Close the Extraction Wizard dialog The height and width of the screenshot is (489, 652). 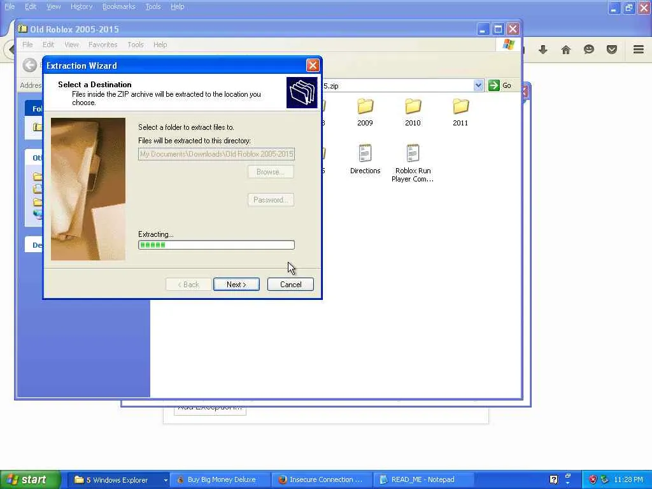click(313, 66)
